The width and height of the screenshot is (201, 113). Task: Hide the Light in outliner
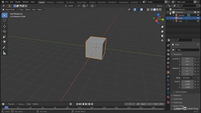(x=198, y=21)
